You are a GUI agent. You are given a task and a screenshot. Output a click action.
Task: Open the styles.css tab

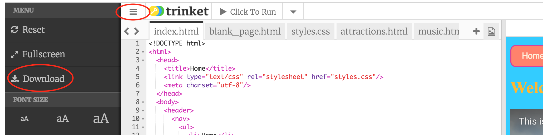pos(310,31)
